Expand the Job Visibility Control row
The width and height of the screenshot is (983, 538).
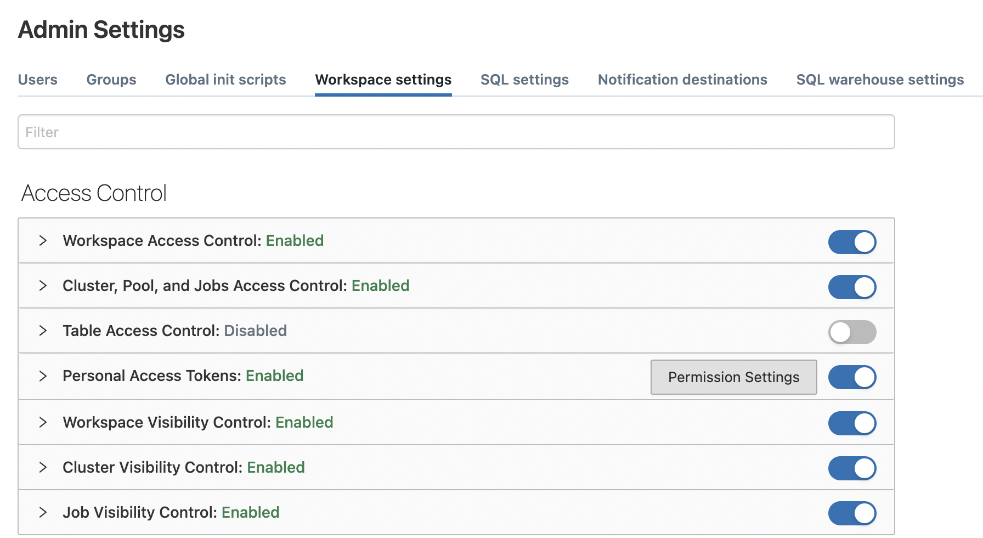tap(43, 513)
